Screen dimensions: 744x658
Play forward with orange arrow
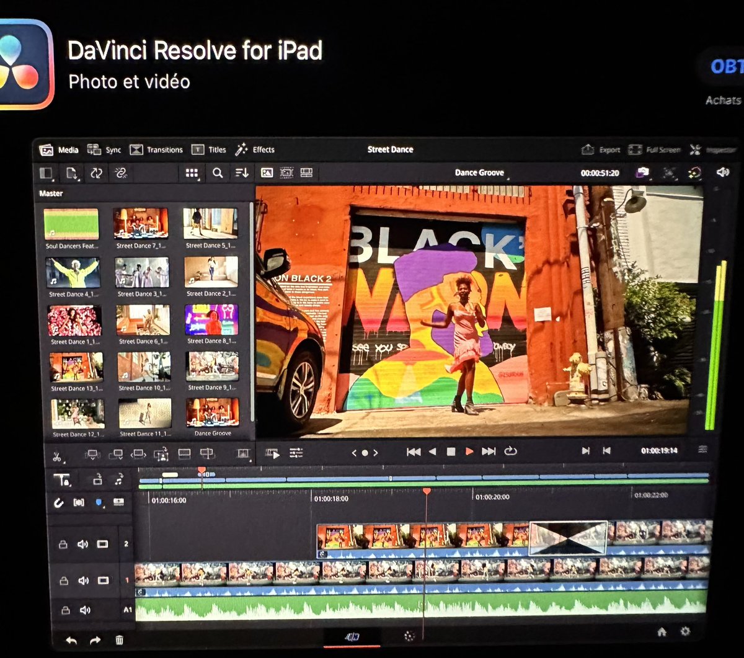pos(469,452)
